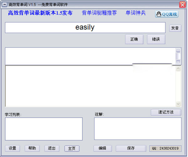
Task: Mark the word as 错误
Action: (156, 39)
